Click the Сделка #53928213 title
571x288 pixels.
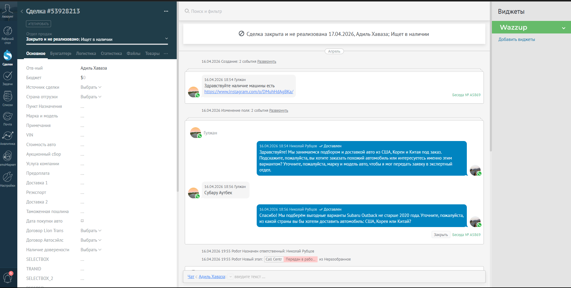point(53,11)
